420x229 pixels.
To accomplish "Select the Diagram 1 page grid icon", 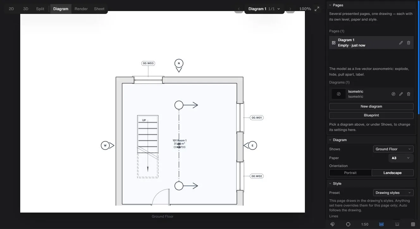I will [334, 43].
